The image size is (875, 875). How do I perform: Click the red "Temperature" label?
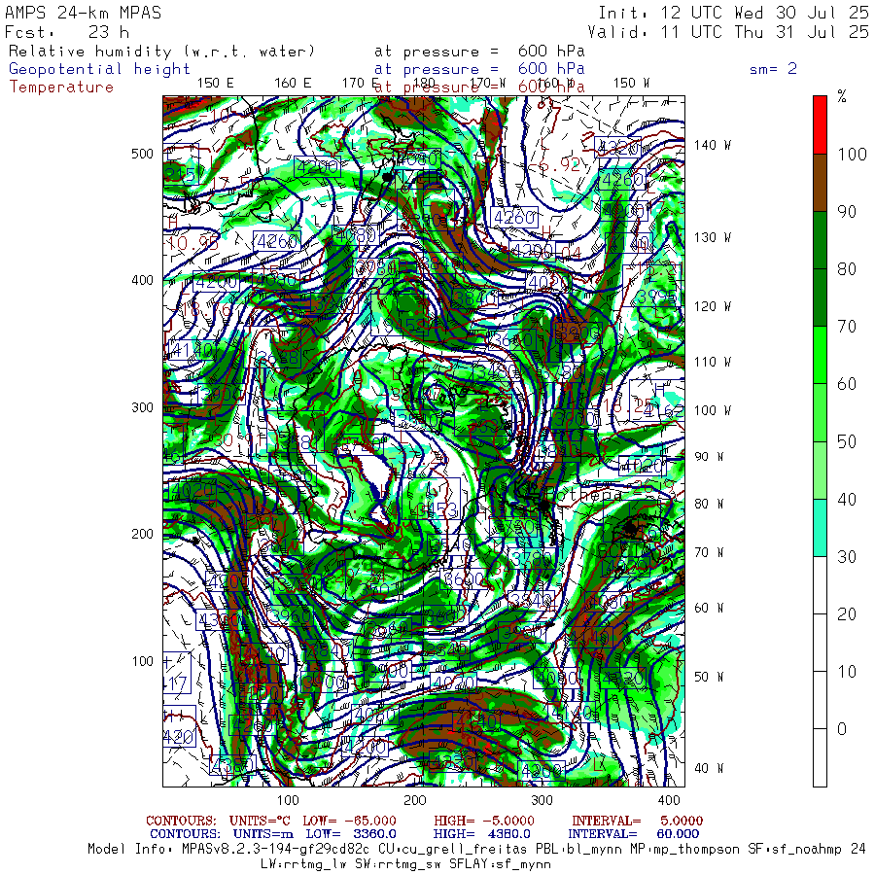(61, 87)
